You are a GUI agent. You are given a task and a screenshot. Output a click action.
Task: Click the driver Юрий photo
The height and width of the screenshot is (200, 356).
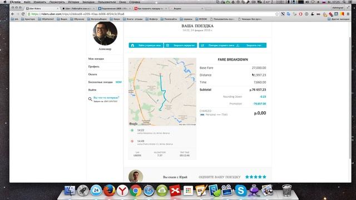coord(136,176)
